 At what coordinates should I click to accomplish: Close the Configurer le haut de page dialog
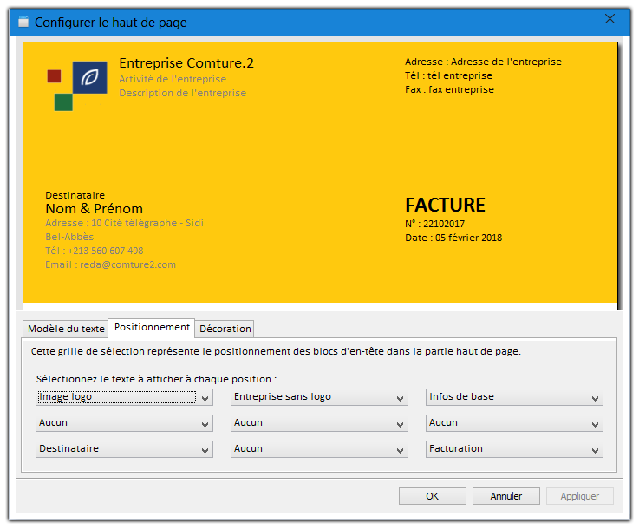pos(610,19)
